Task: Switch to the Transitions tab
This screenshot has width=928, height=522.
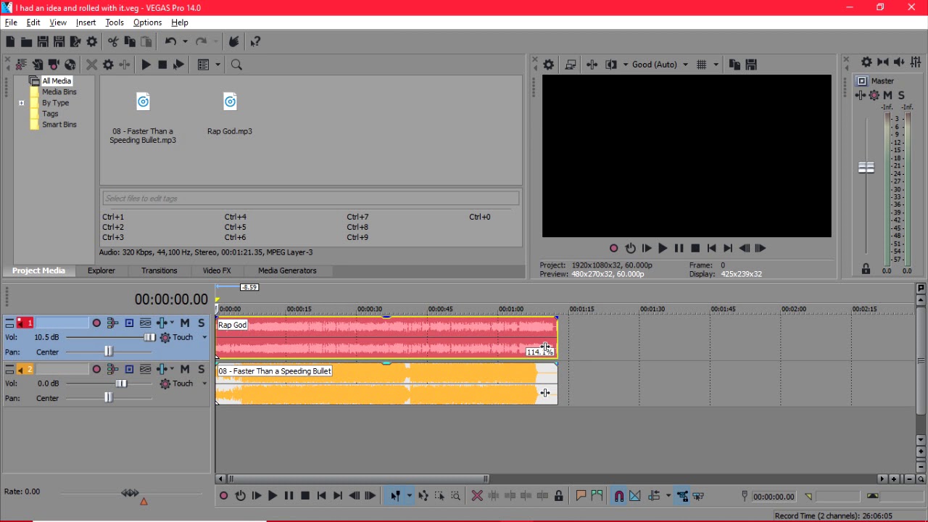Action: pos(159,270)
